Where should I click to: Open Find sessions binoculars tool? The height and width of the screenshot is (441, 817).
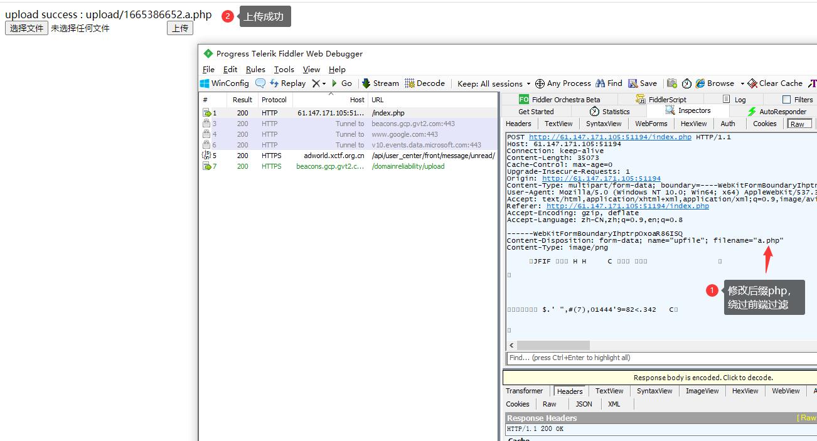pyautogui.click(x=609, y=83)
